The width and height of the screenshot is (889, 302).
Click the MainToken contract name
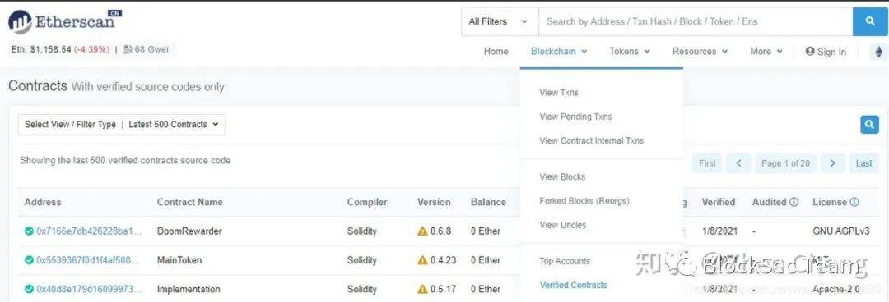point(179,260)
